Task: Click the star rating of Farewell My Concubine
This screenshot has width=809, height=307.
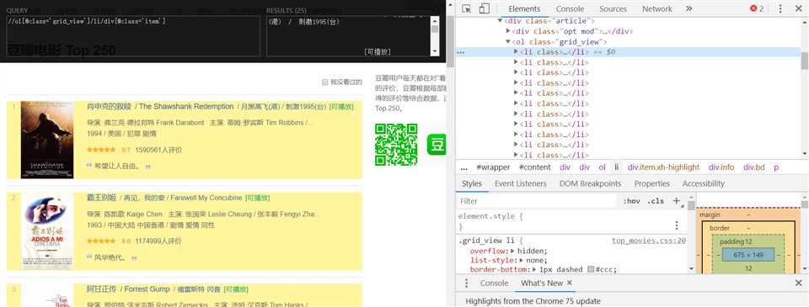Action: (x=101, y=241)
